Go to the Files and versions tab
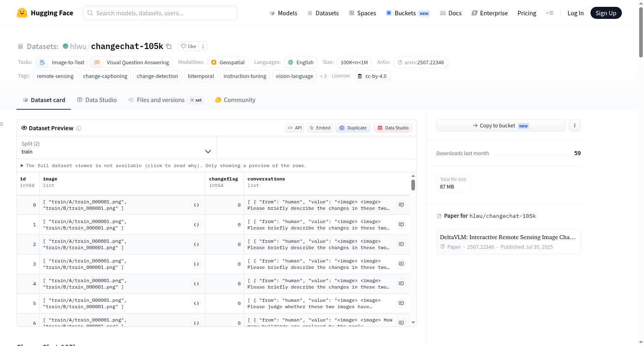 click(165, 100)
